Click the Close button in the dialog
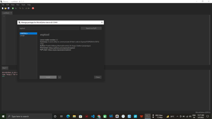This screenshot has width=212, height=119. point(98,77)
